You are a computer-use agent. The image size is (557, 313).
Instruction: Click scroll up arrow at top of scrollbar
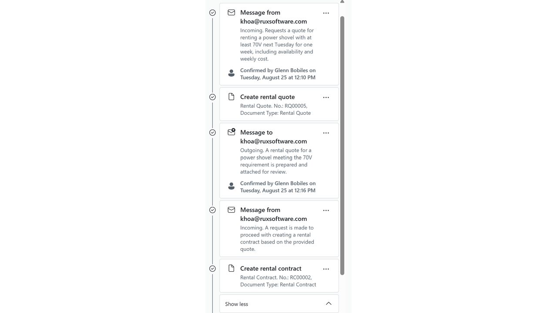[342, 2]
